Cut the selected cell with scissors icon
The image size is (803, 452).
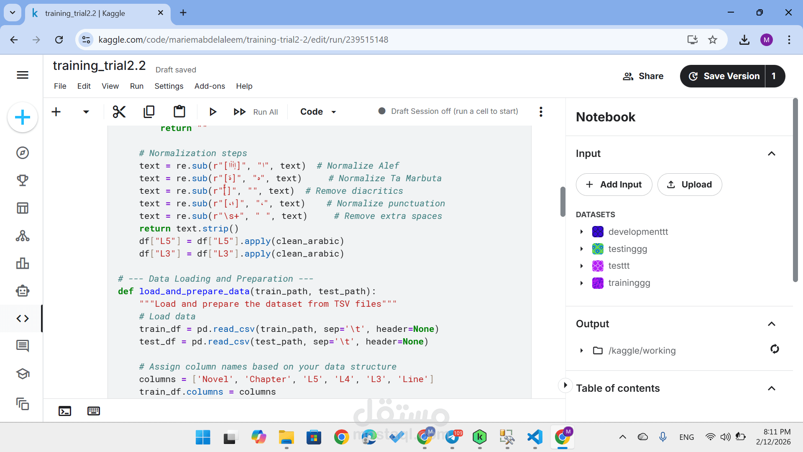tap(119, 112)
